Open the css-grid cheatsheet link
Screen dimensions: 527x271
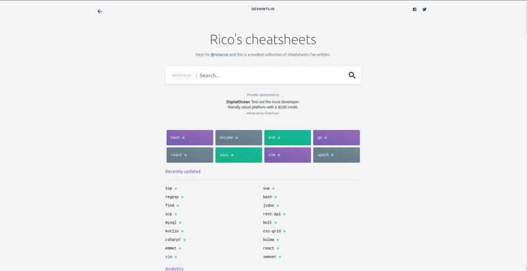click(x=272, y=231)
